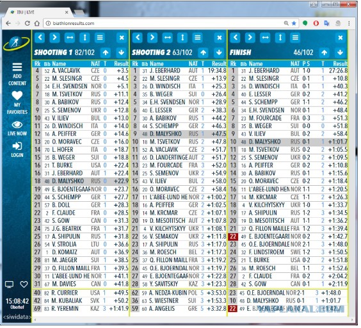361x328 pixels.
Task: Move Finish list down with arrow
Action: 340,53
